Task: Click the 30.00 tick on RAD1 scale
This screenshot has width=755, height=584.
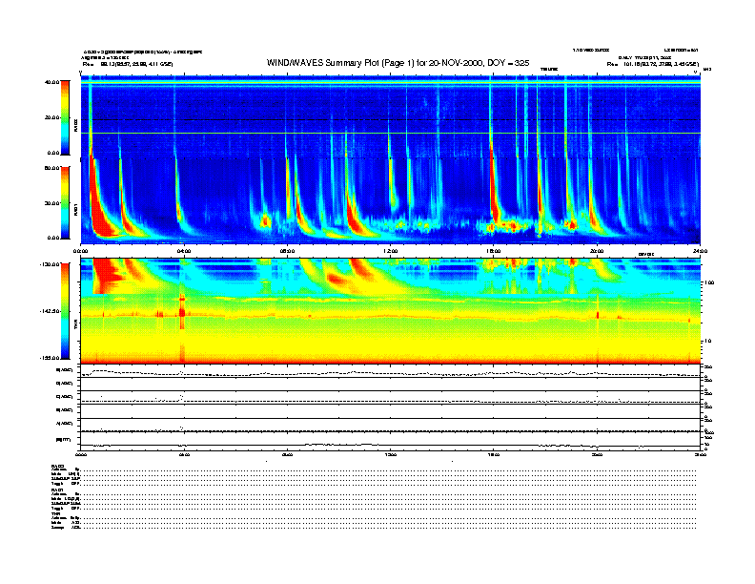Action: [51, 203]
